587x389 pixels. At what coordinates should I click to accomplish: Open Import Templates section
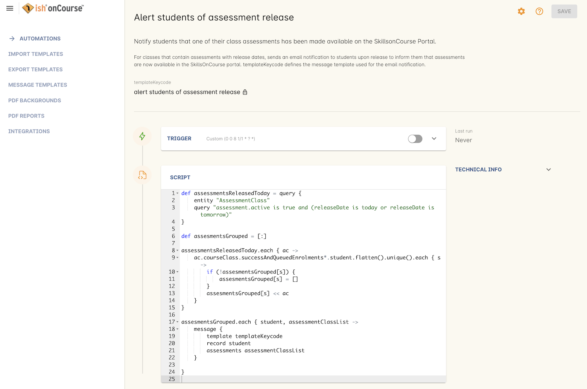click(36, 54)
